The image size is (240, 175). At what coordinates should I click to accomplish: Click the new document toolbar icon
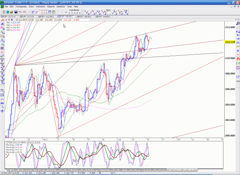pos(4,12)
